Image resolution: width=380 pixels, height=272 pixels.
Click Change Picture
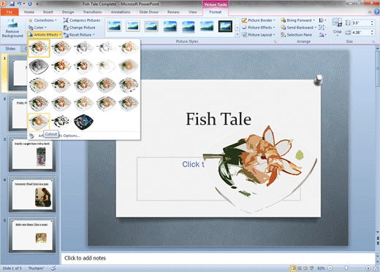pyautogui.click(x=80, y=28)
